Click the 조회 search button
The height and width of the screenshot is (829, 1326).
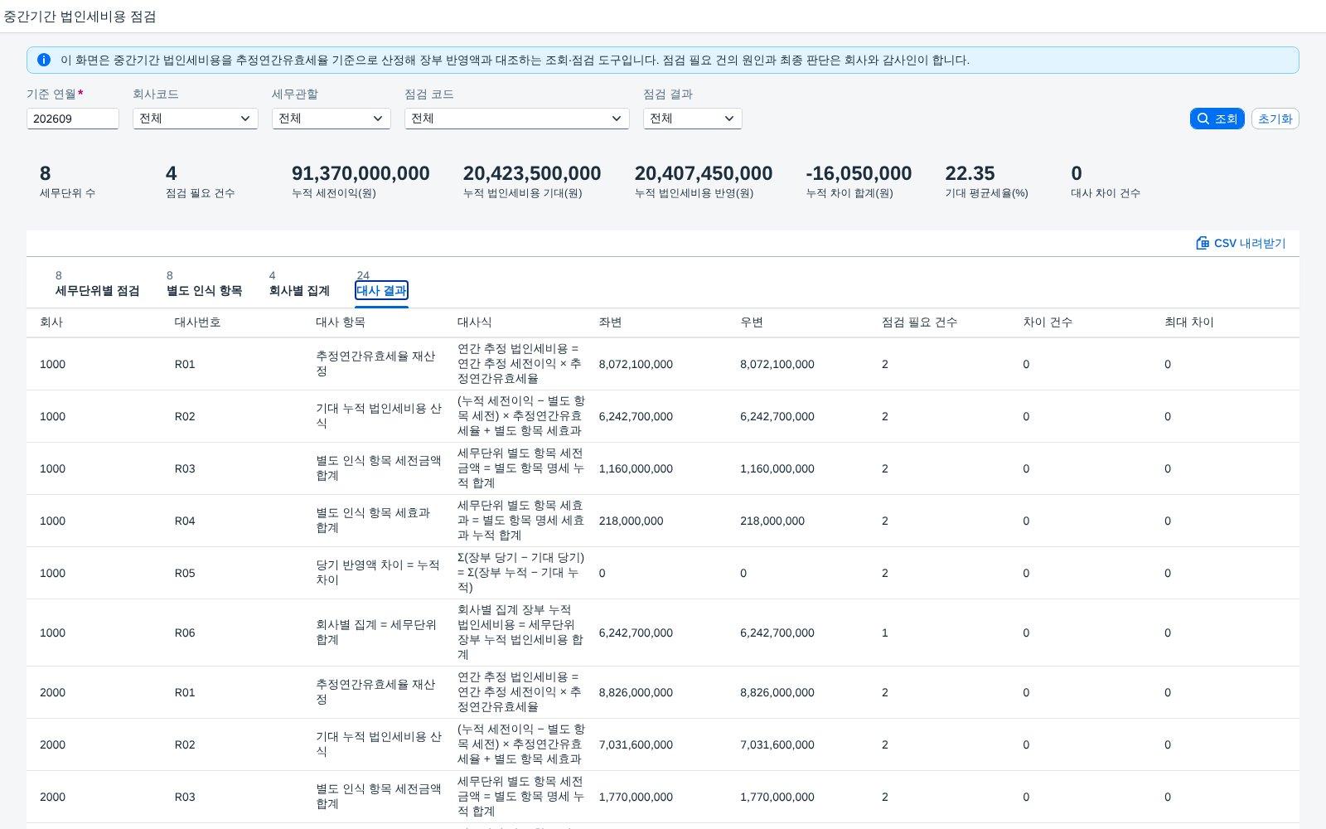pyautogui.click(x=1217, y=119)
